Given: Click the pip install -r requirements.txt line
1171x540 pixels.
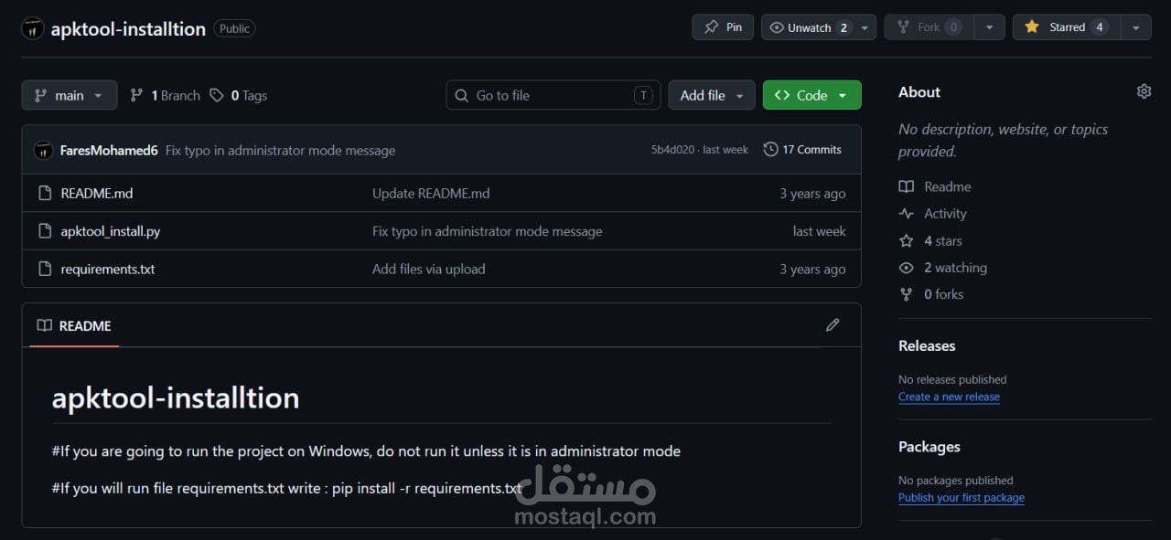Looking at the screenshot, I should point(286,488).
